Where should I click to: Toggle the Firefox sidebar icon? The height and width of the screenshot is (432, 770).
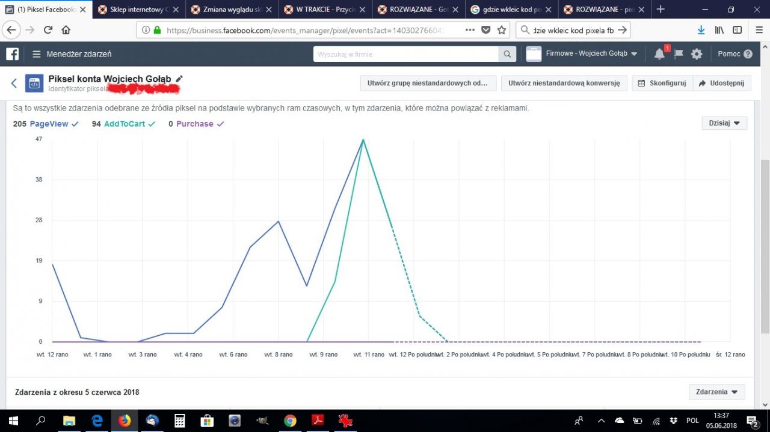[737, 30]
